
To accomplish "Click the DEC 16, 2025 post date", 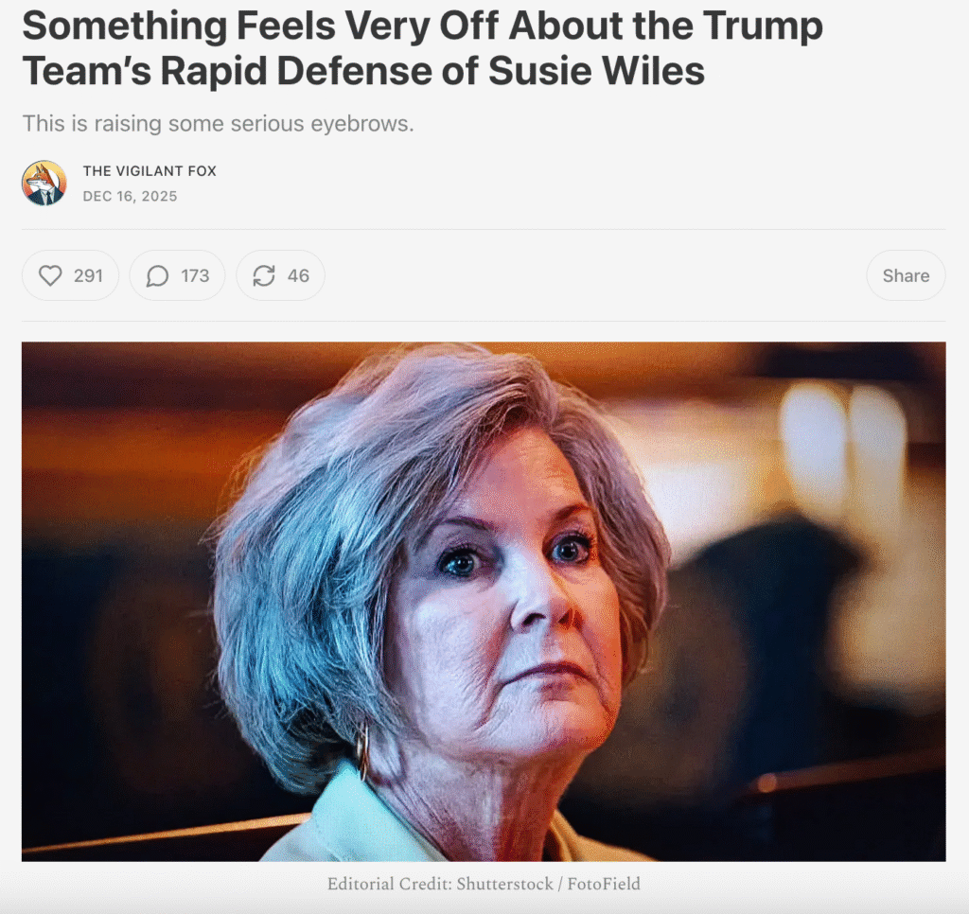I will tap(130, 197).
